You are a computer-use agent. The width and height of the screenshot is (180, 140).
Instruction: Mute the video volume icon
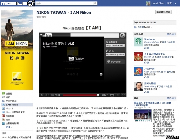coord(47,95)
